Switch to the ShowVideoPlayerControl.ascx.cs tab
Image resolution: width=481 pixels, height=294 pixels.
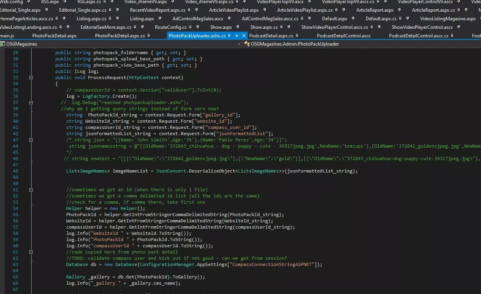334,27
